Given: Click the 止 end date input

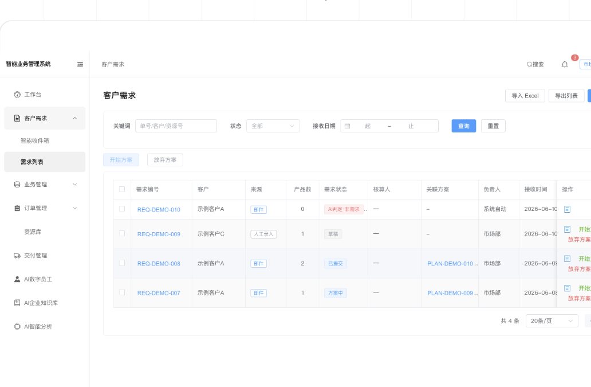Looking at the screenshot, I should pyautogui.click(x=411, y=126).
